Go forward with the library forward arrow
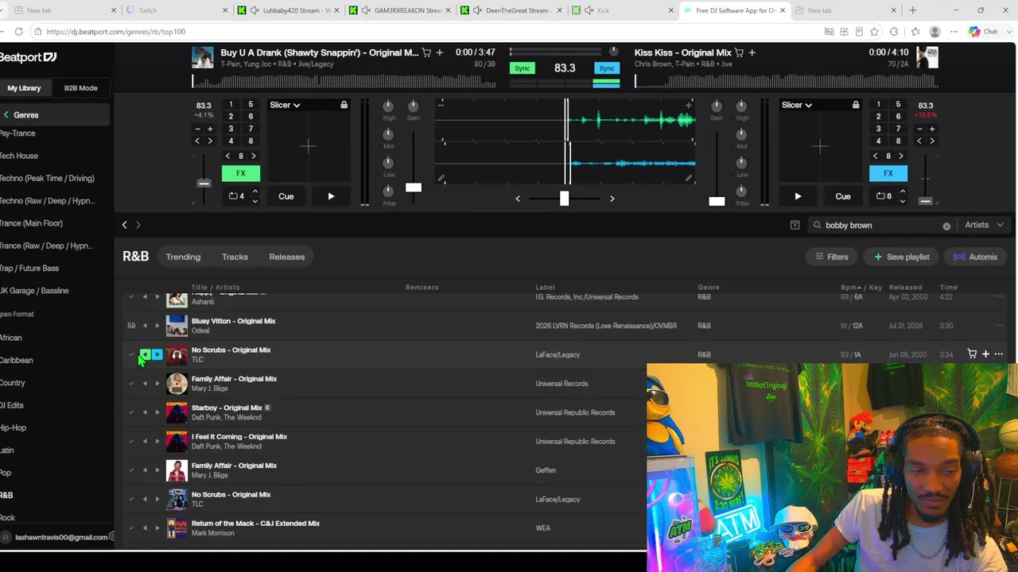The height and width of the screenshot is (572, 1018). click(138, 225)
